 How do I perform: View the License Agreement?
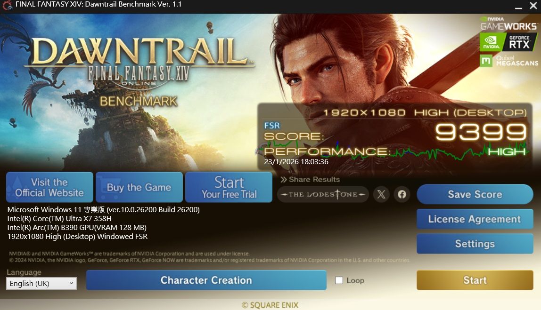pyautogui.click(x=475, y=219)
